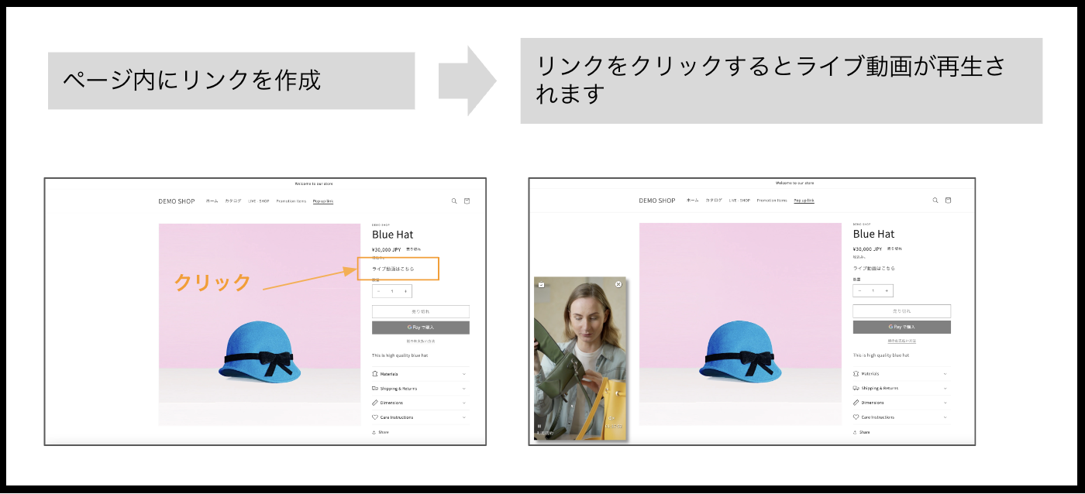Click the orange-boxed ライブ動画はこちら link
This screenshot has height=494, width=1085.
tap(393, 269)
